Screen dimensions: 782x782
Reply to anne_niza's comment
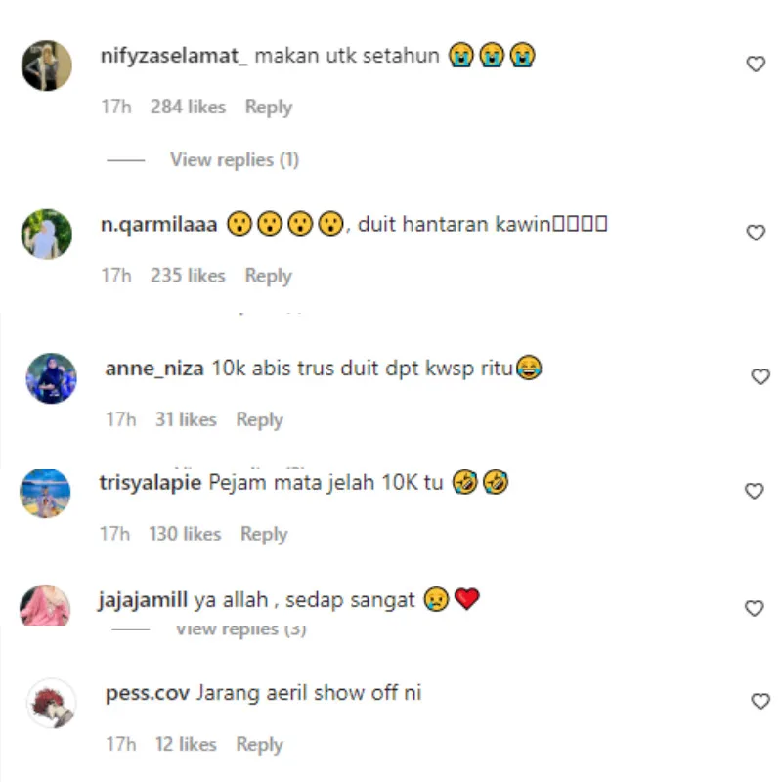(259, 420)
